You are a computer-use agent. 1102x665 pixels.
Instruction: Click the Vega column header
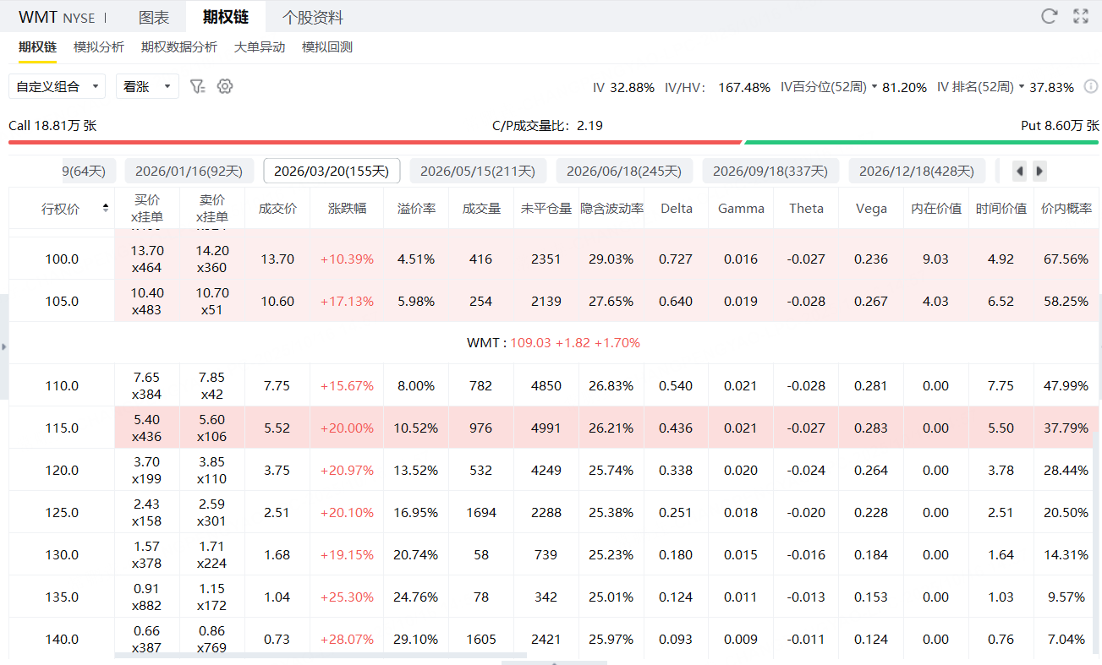[871, 208]
